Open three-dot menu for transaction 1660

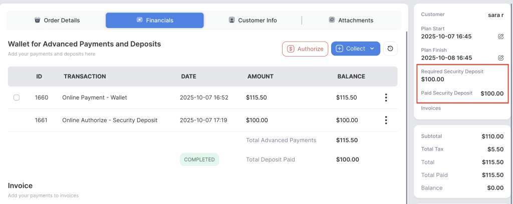click(386, 97)
